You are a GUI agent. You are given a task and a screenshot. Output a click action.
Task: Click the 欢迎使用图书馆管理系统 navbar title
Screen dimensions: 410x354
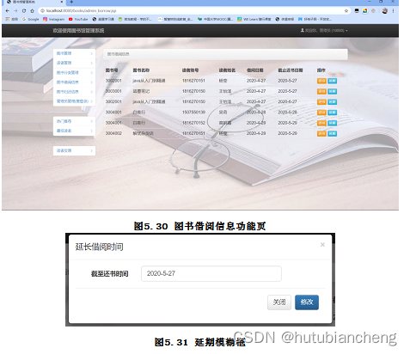[x=78, y=30]
